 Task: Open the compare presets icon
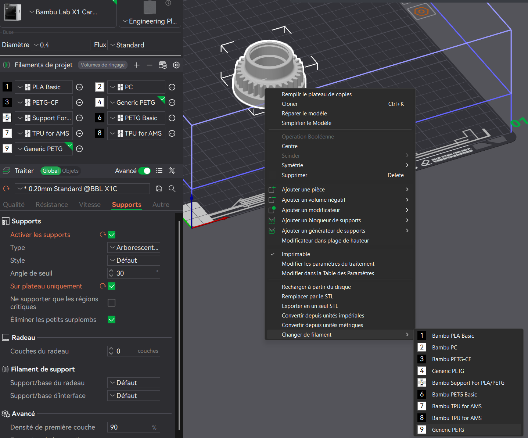click(x=172, y=170)
